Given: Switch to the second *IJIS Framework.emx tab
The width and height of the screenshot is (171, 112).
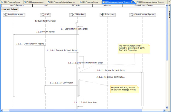Looking at the screenshot, I should [x=34, y=2].
